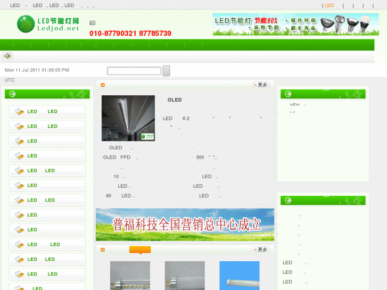This screenshot has height=290, width=387.
Task: Click the round arrow icon in the upper right panel header
Action: click(x=288, y=94)
